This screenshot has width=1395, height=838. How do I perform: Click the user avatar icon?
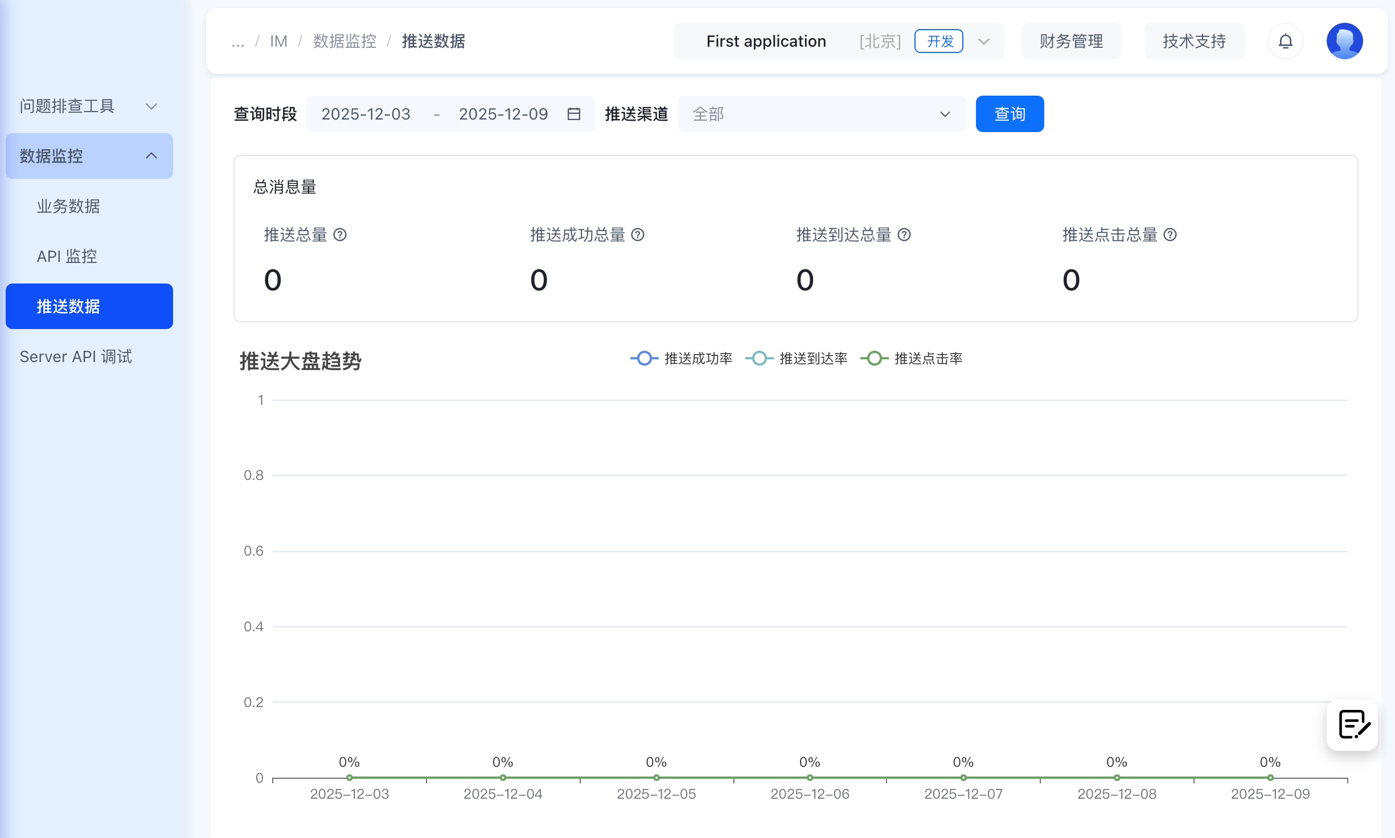(x=1344, y=41)
